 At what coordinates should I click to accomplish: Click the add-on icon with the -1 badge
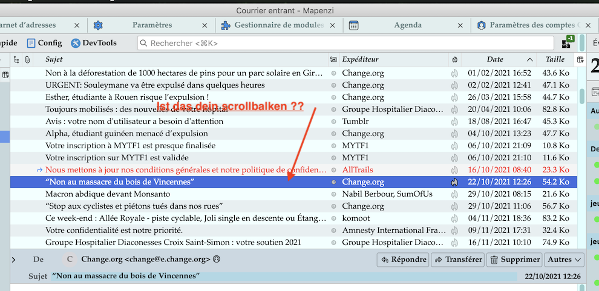pyautogui.click(x=568, y=42)
